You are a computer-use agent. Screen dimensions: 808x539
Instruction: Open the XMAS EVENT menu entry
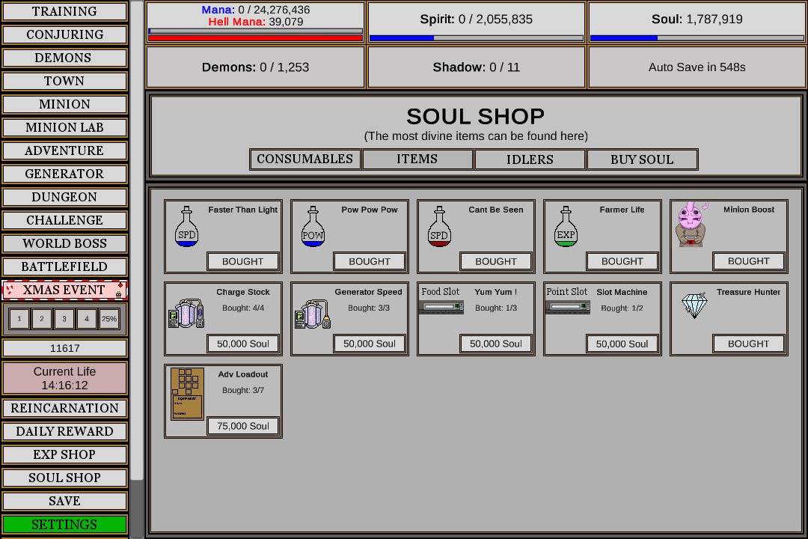point(64,290)
